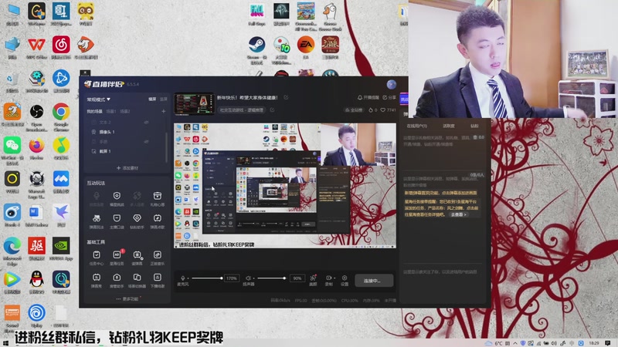This screenshot has width=618, height=347.
Task: Edit the stream category tag pencil icon
Action: tap(272, 110)
